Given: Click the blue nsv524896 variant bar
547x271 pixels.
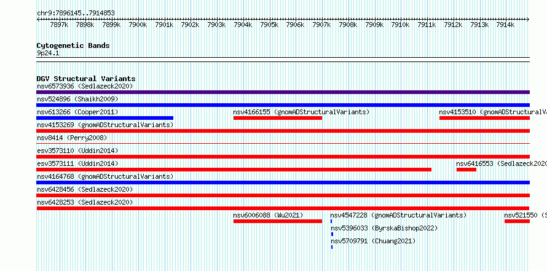Looking at the screenshot, I should pos(283,105).
